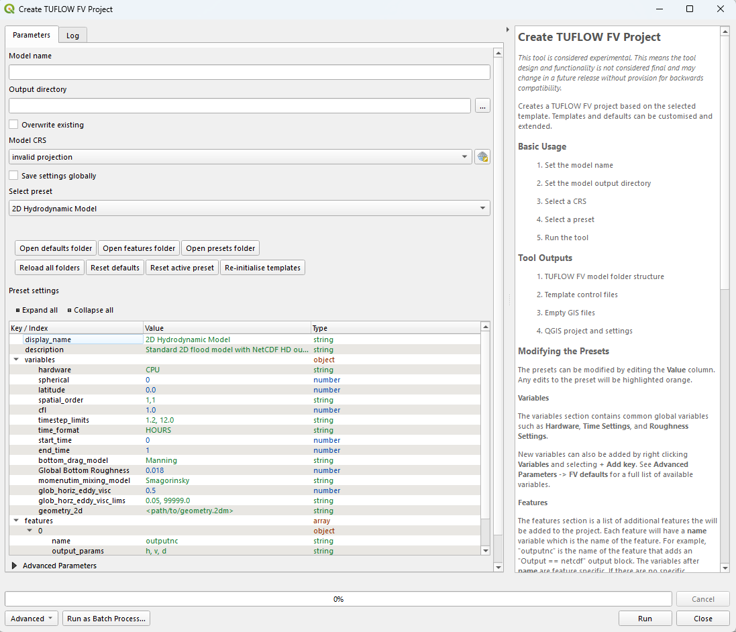Collapse the features item 0 node
The width and height of the screenshot is (736, 632).
30,531
